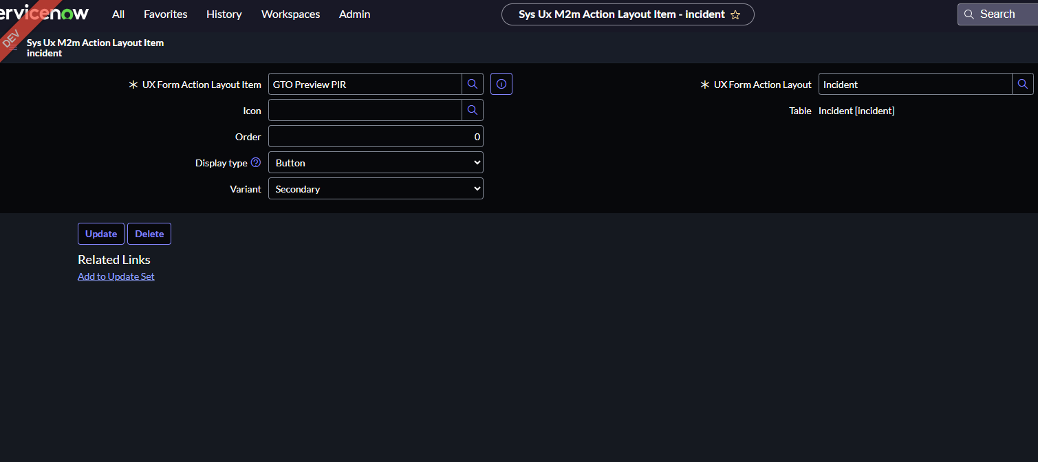1038x462 pixels.
Task: Open the History menu
Action: point(224,14)
